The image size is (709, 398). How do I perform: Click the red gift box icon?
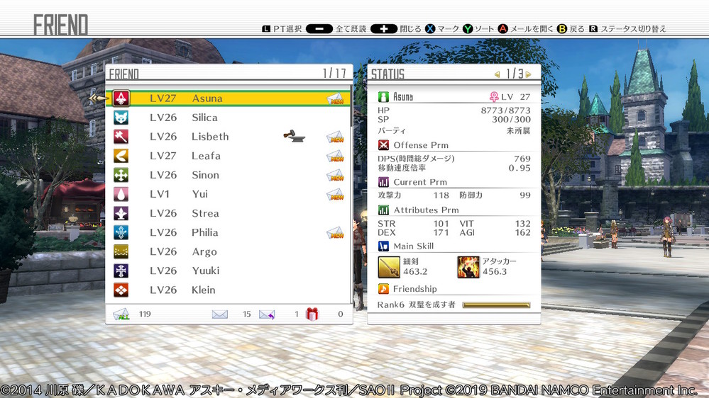pyautogui.click(x=312, y=314)
